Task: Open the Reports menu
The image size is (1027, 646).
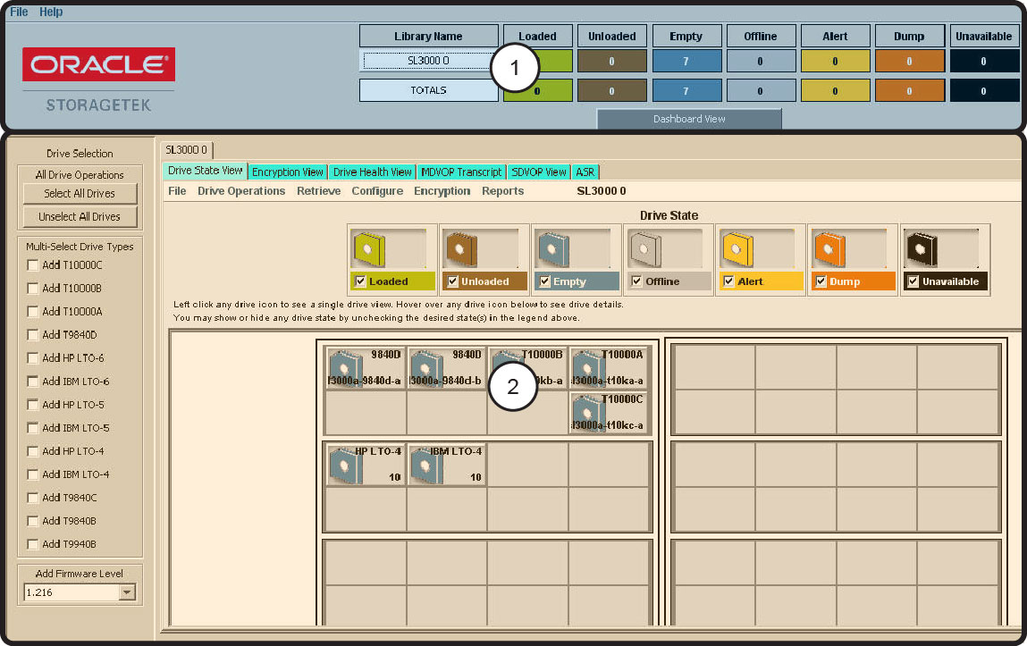Action: coord(502,191)
